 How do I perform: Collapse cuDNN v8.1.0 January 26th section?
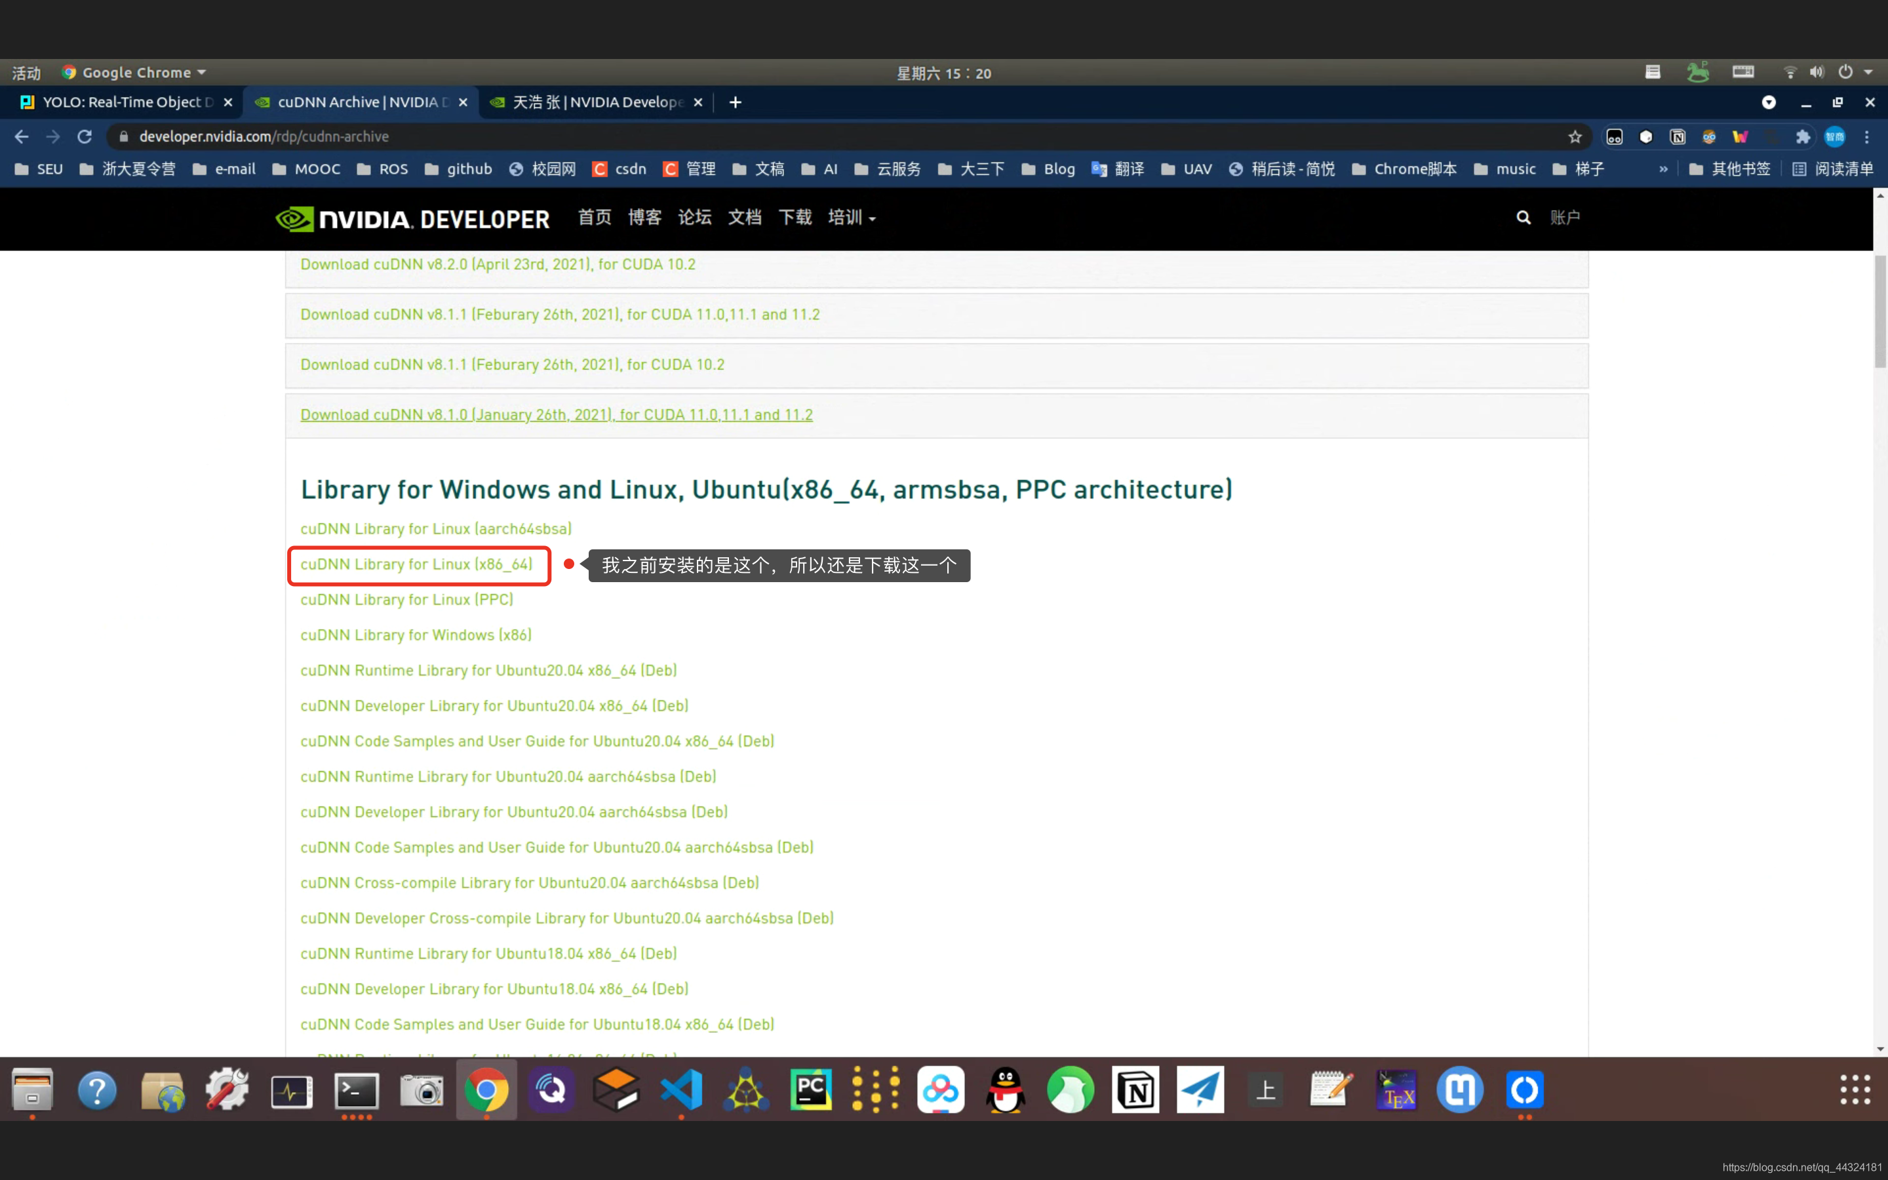coord(557,414)
